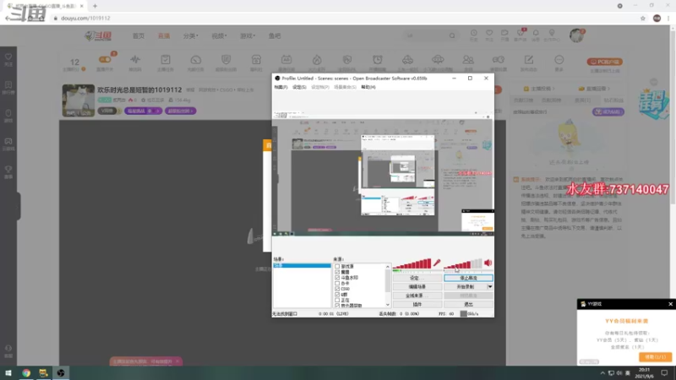Click the 停止串流 button in OBS

pos(468,278)
